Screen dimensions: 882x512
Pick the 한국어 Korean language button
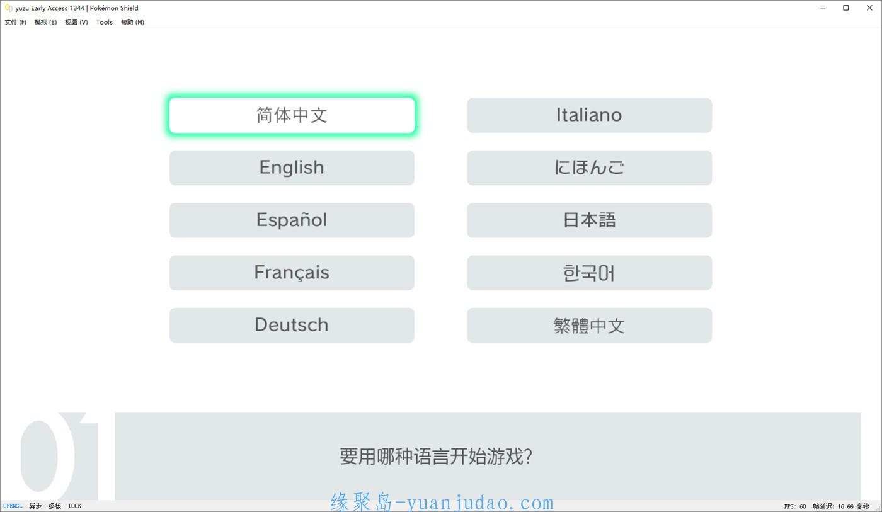pos(589,273)
